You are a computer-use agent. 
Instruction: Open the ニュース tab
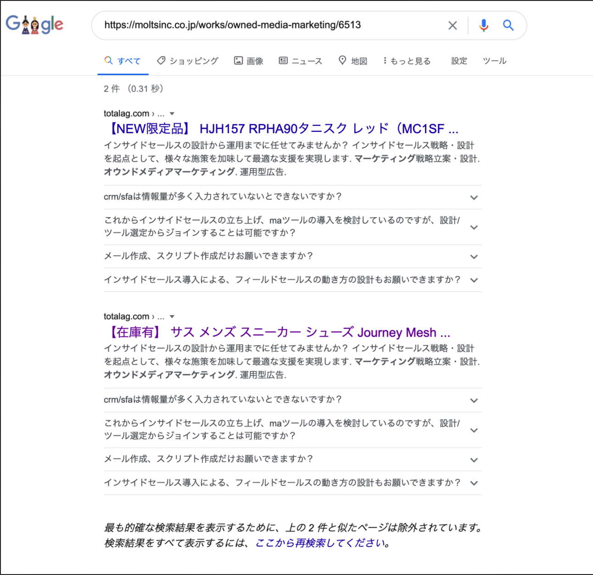coord(301,61)
